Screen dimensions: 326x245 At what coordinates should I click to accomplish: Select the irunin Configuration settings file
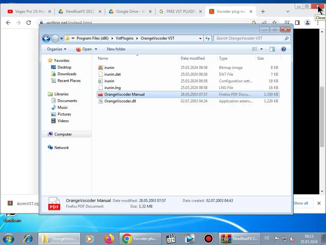188,81
